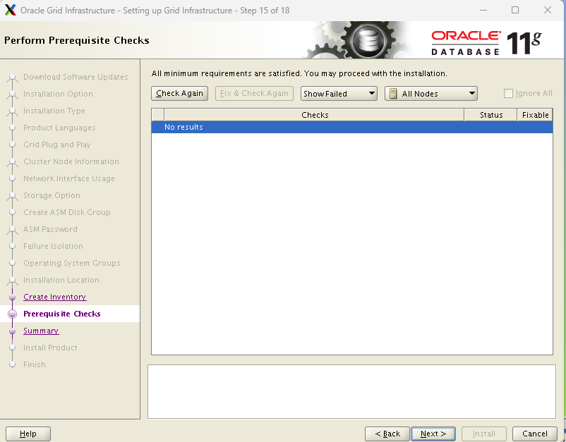This screenshot has height=442, width=566.
Task: Click Create ASM Disk Group step
Action: click(67, 212)
